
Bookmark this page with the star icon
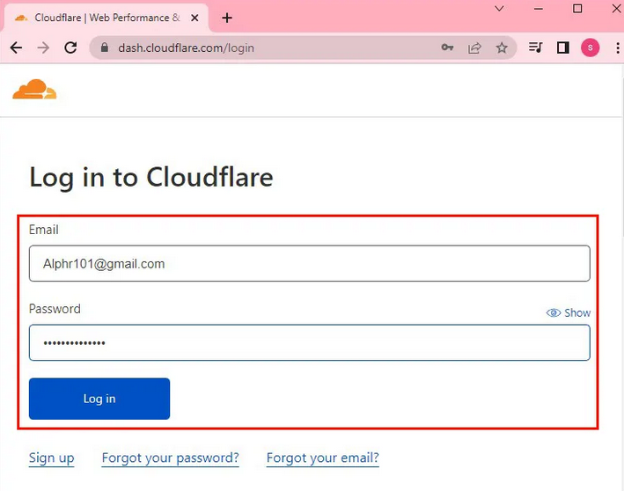[502, 48]
